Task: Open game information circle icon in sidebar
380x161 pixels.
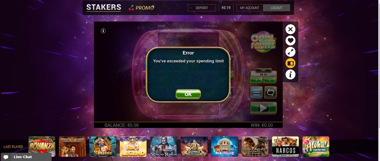Action: [290, 75]
